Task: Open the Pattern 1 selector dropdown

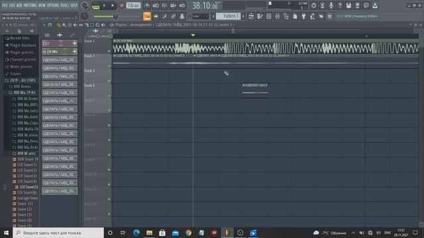Action: pos(228,16)
